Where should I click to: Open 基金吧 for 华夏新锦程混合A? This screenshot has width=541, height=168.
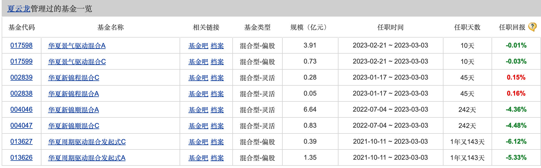198,94
